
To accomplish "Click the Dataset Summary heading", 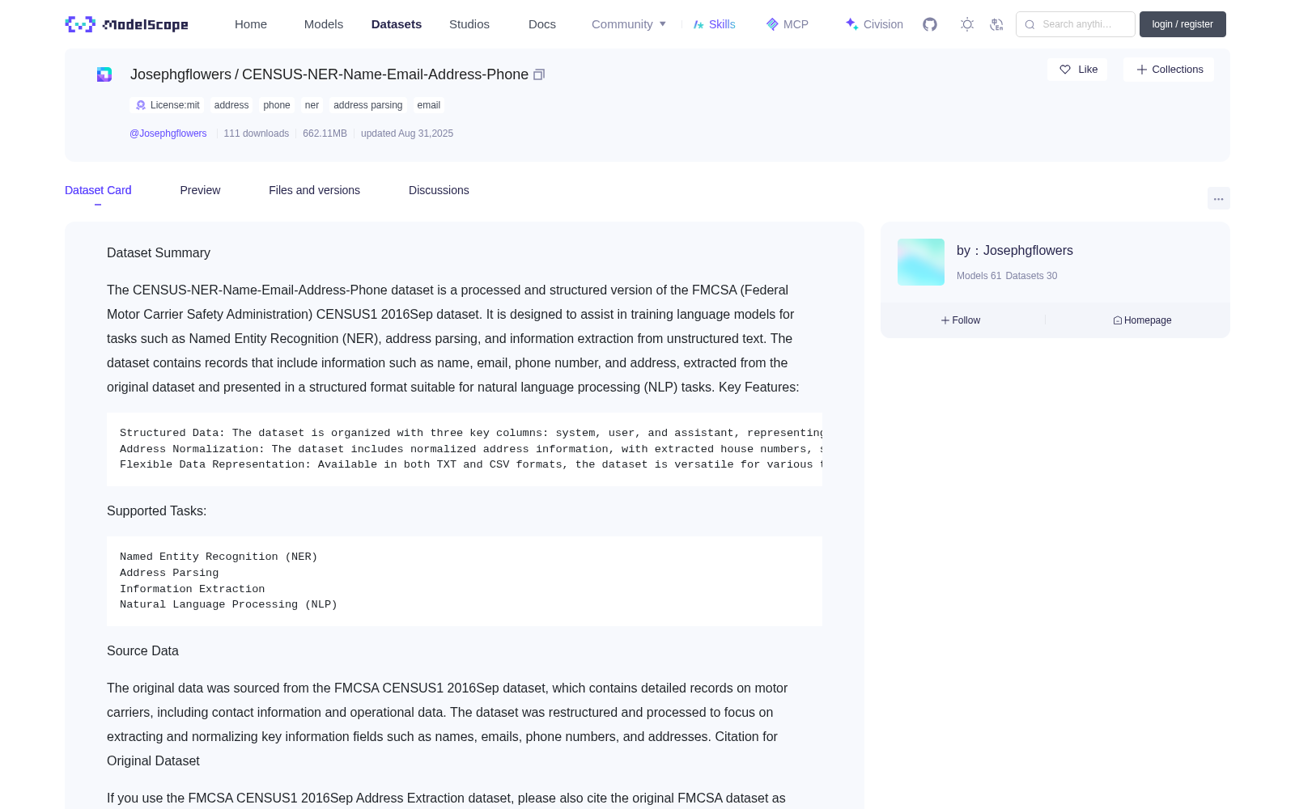I will point(159,253).
